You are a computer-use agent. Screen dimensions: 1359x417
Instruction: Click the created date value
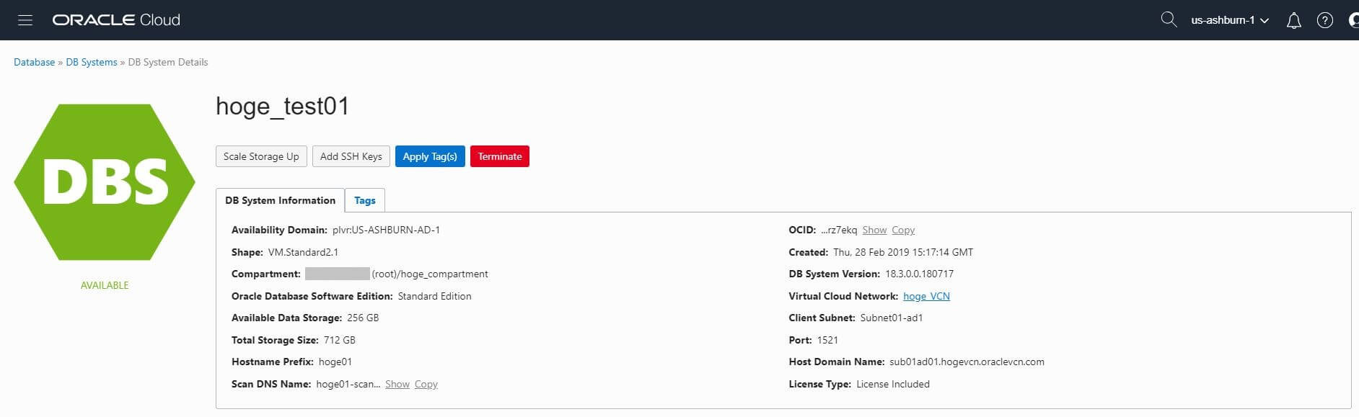click(x=903, y=252)
